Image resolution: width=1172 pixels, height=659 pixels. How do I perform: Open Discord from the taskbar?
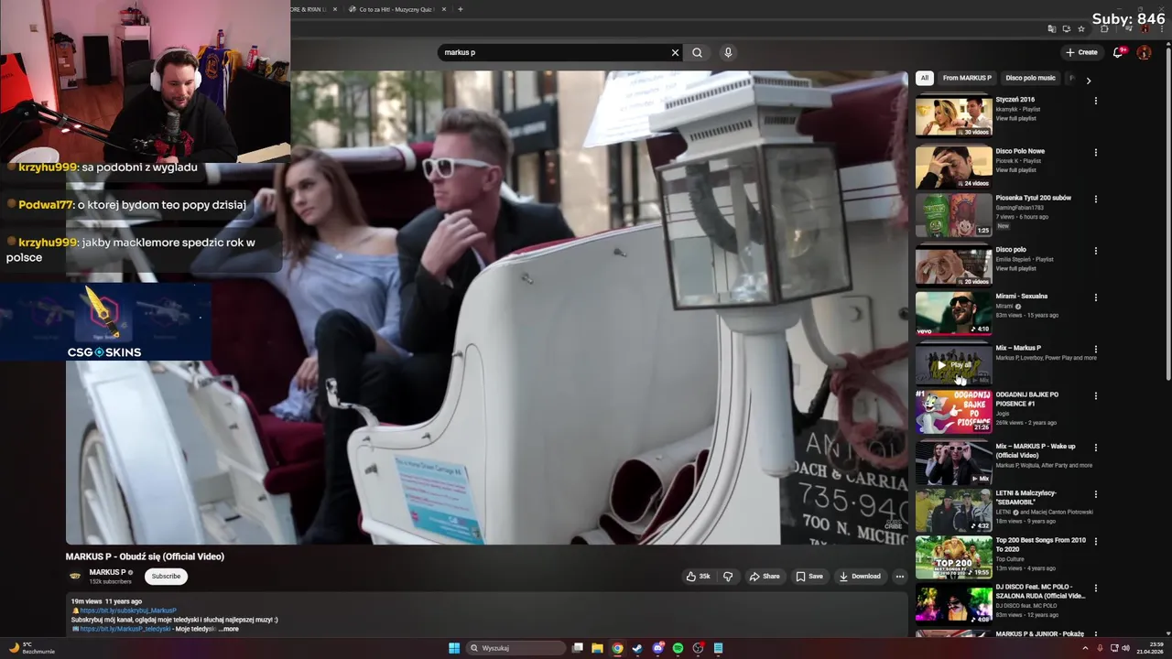[x=657, y=648]
